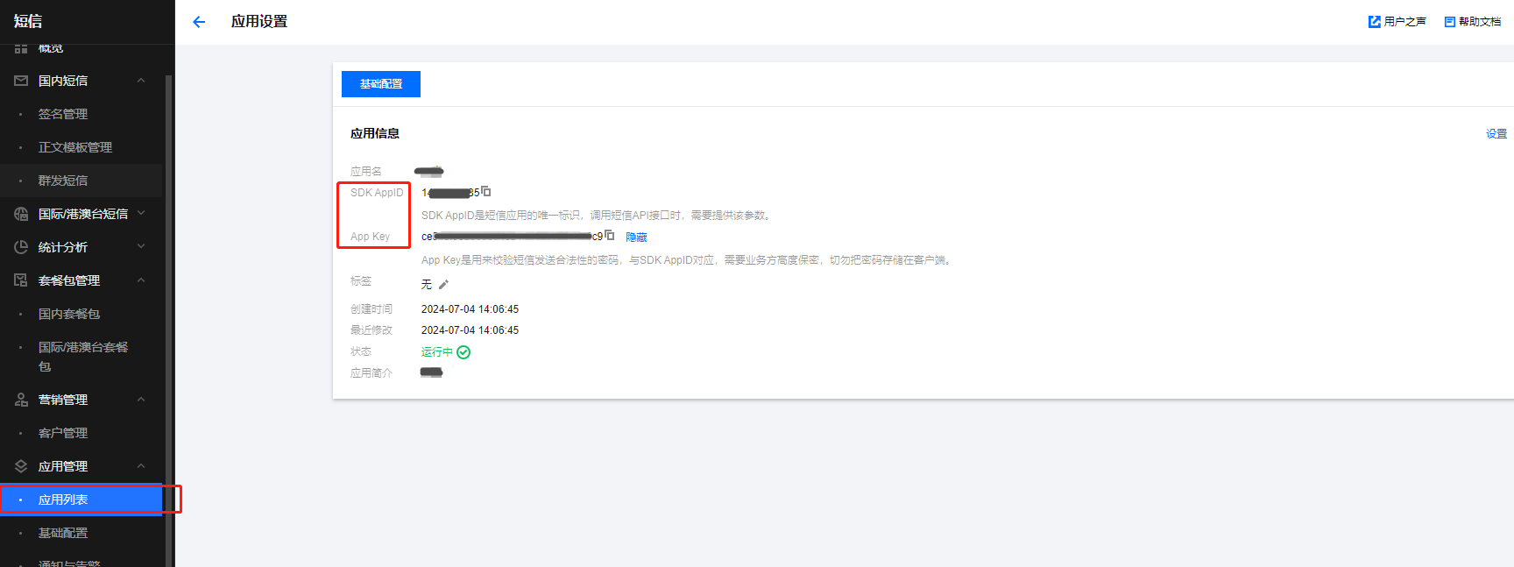Image resolution: width=1514 pixels, height=567 pixels.
Task: Collapse the 国内短信 menu section
Action: (141, 81)
